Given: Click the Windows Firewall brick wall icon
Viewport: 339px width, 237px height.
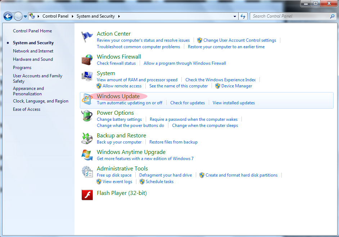Looking at the screenshot, I should coord(87,60).
